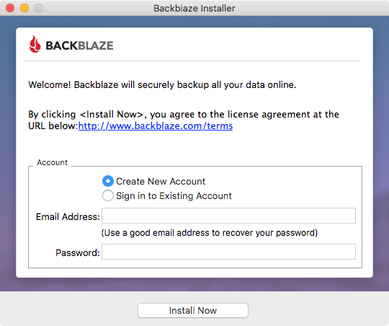Click the good email address hint text
The width and height of the screenshot is (389, 326).
tap(210, 233)
